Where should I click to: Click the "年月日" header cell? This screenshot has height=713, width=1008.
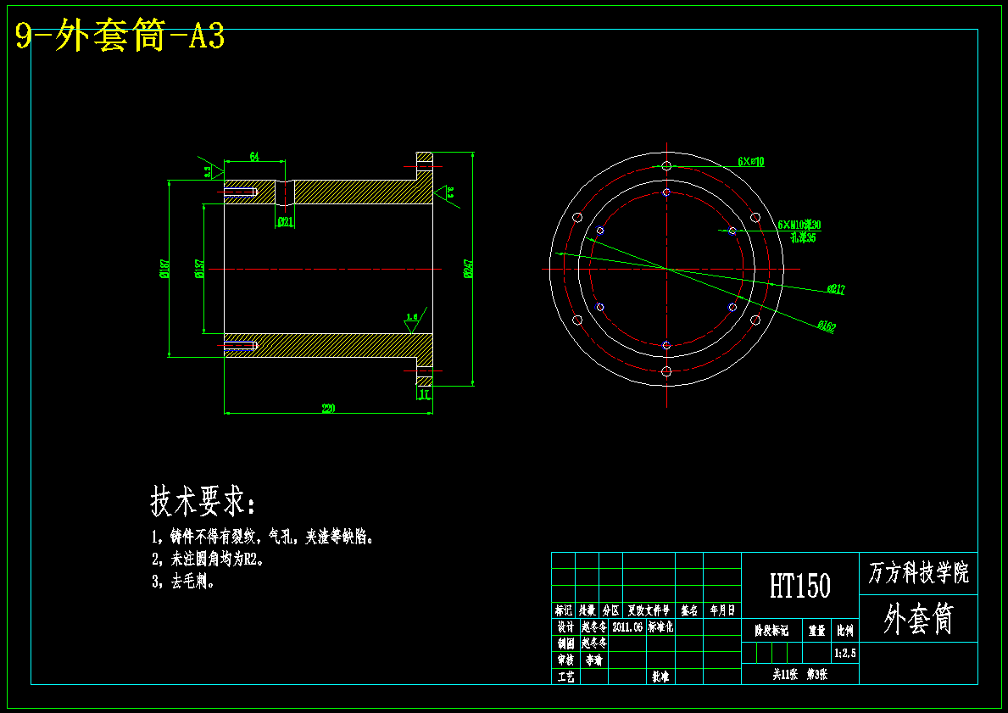(722, 610)
